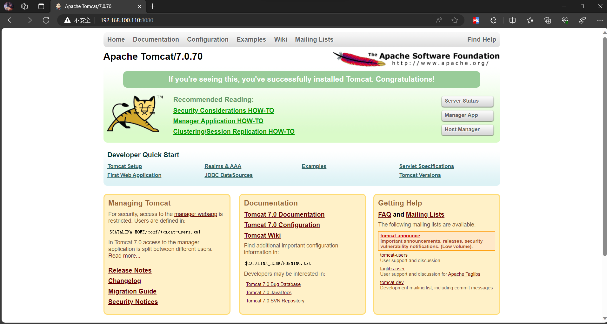Open Tomcat 7.0 Bug Database link
607x324 pixels.
273,284
